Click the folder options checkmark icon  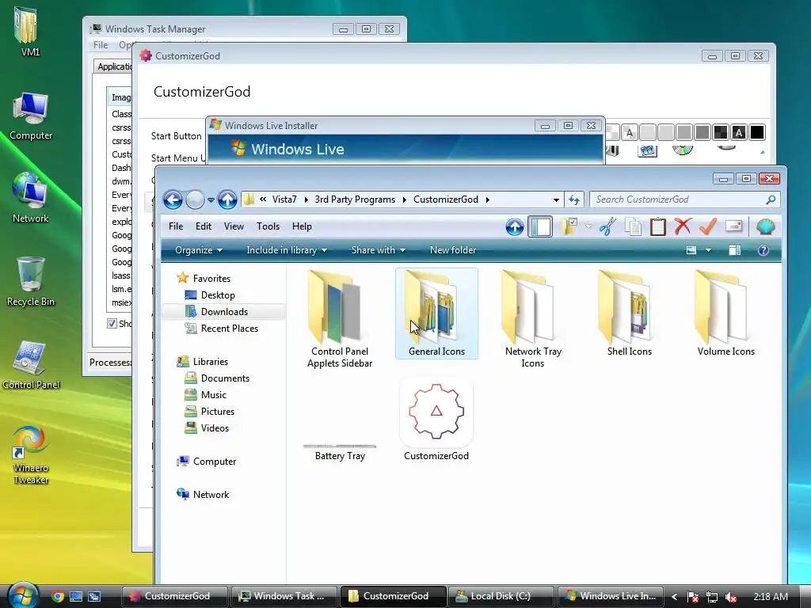pyautogui.click(x=570, y=226)
